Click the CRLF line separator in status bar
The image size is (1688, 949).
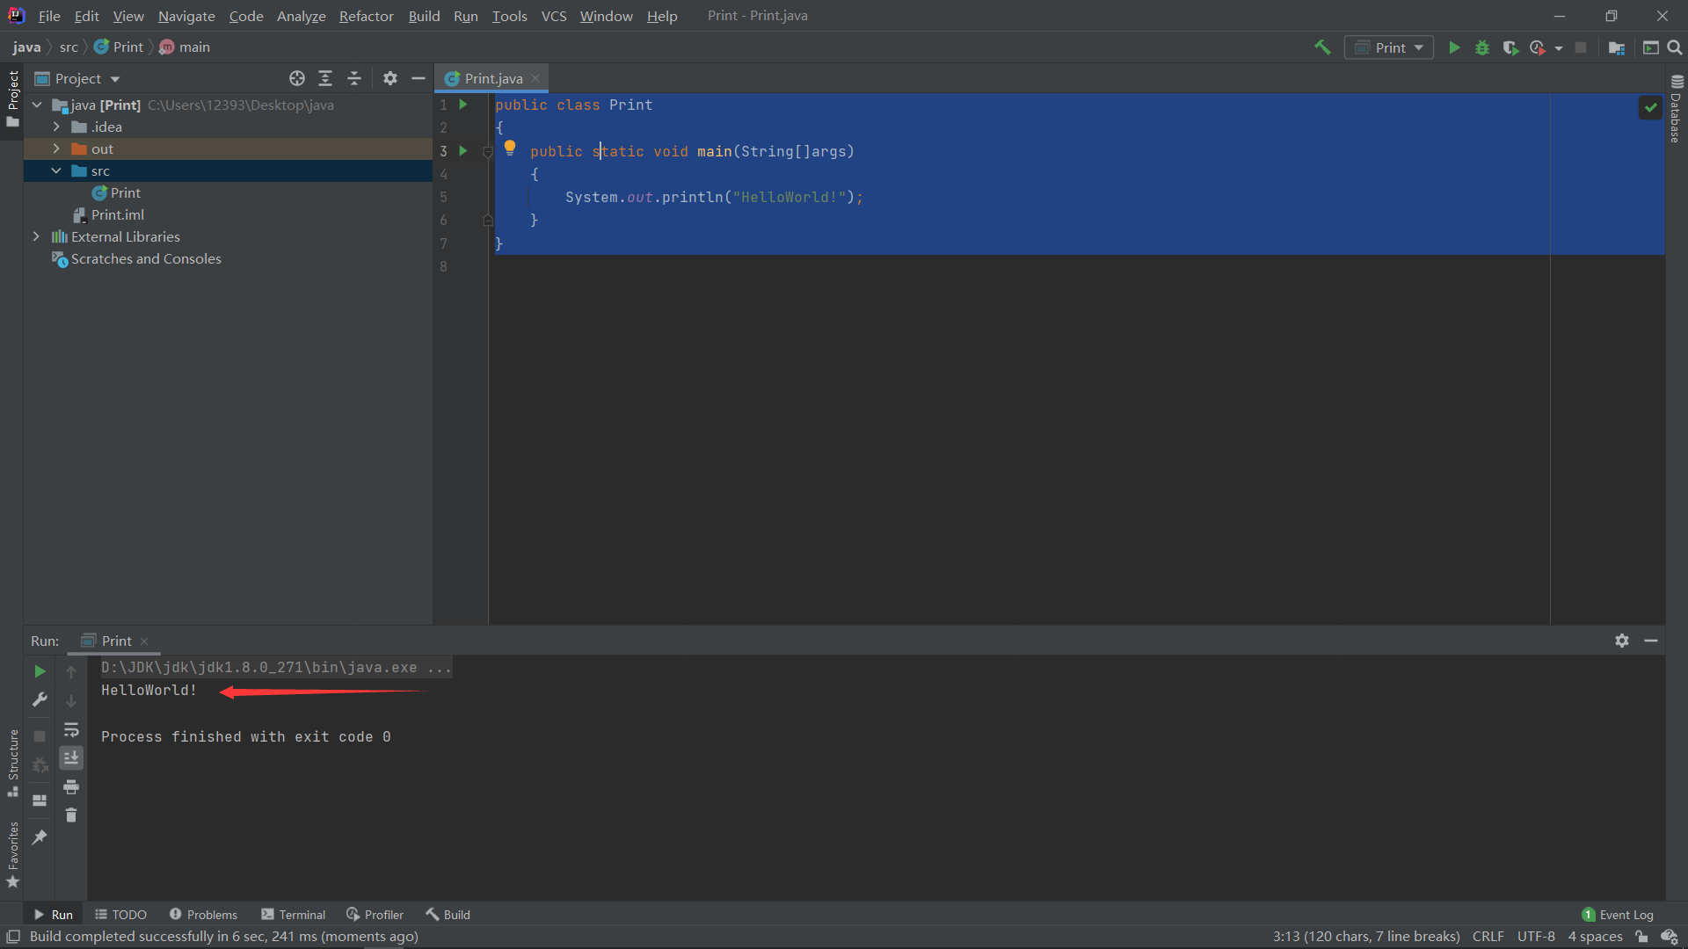tap(1488, 937)
